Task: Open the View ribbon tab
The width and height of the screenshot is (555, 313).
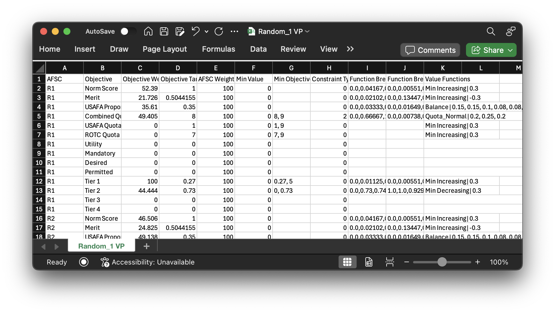Action: click(x=329, y=49)
